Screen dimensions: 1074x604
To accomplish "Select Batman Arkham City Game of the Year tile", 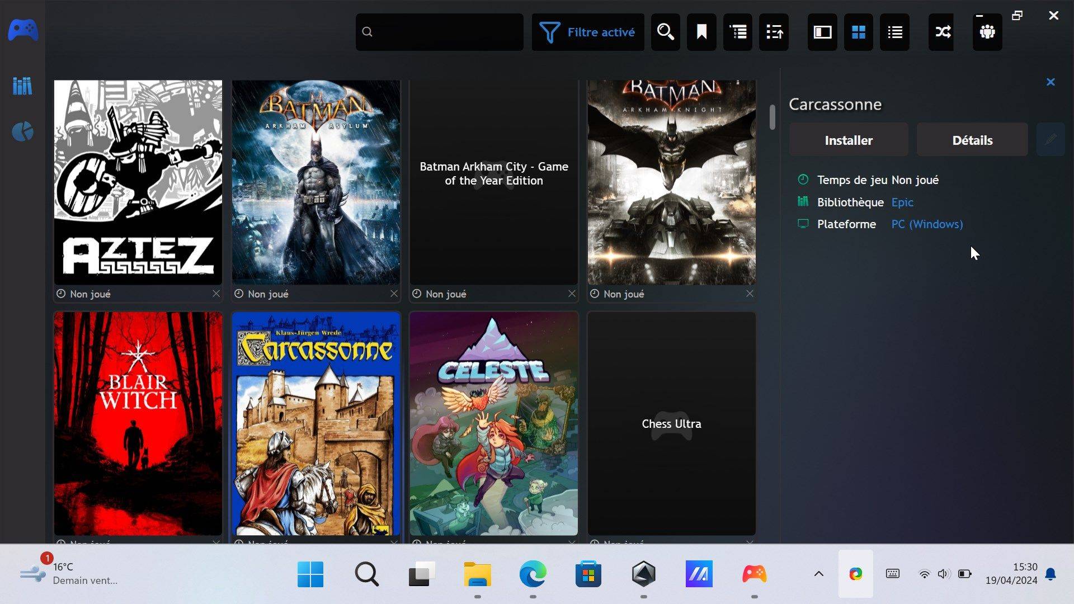I will [494, 182].
